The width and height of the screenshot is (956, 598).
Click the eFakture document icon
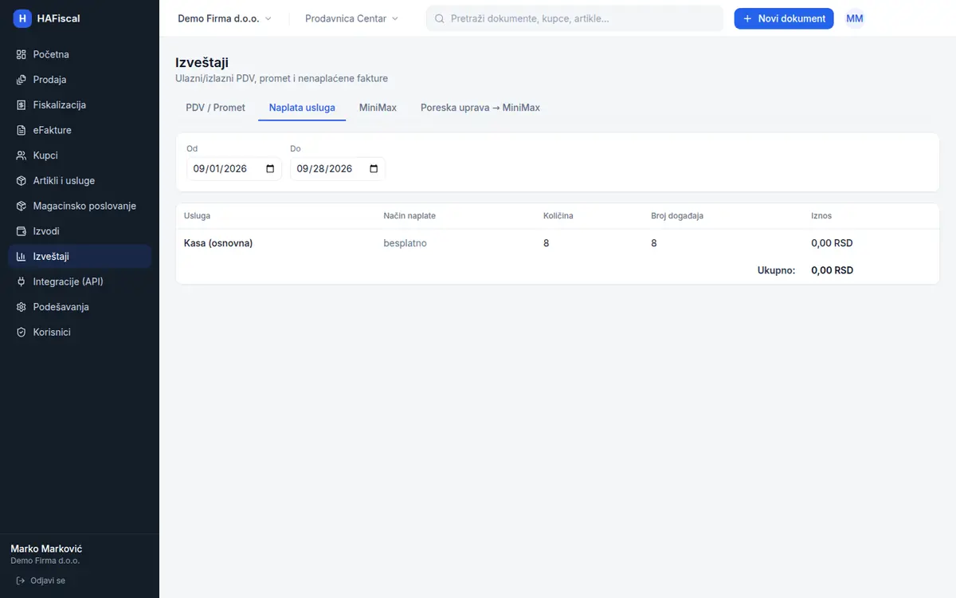pyautogui.click(x=22, y=130)
